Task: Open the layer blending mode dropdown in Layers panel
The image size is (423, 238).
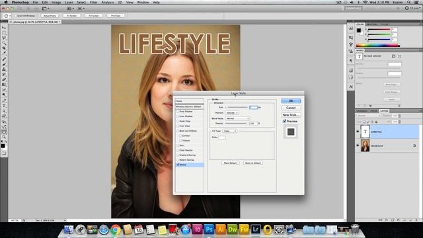Action: pyautogui.click(x=369, y=116)
